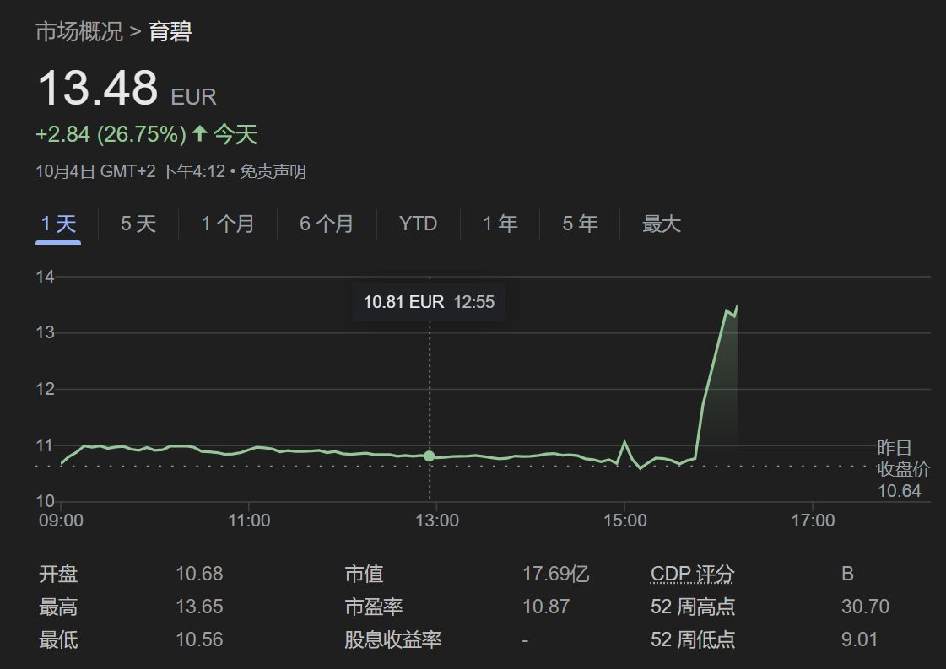Click the 52 周高点 value 30.70

tap(865, 607)
